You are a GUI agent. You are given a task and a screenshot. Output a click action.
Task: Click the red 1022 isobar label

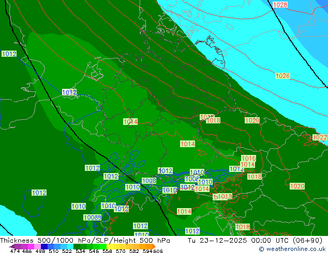click(319, 137)
